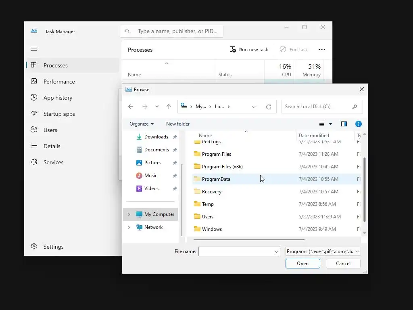Go up one folder level
Screen dimensions: 413x310
point(169,107)
